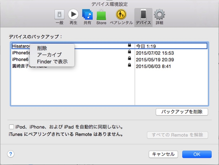
Task: Click the バックアップを削除 button
Action: pos(182,112)
